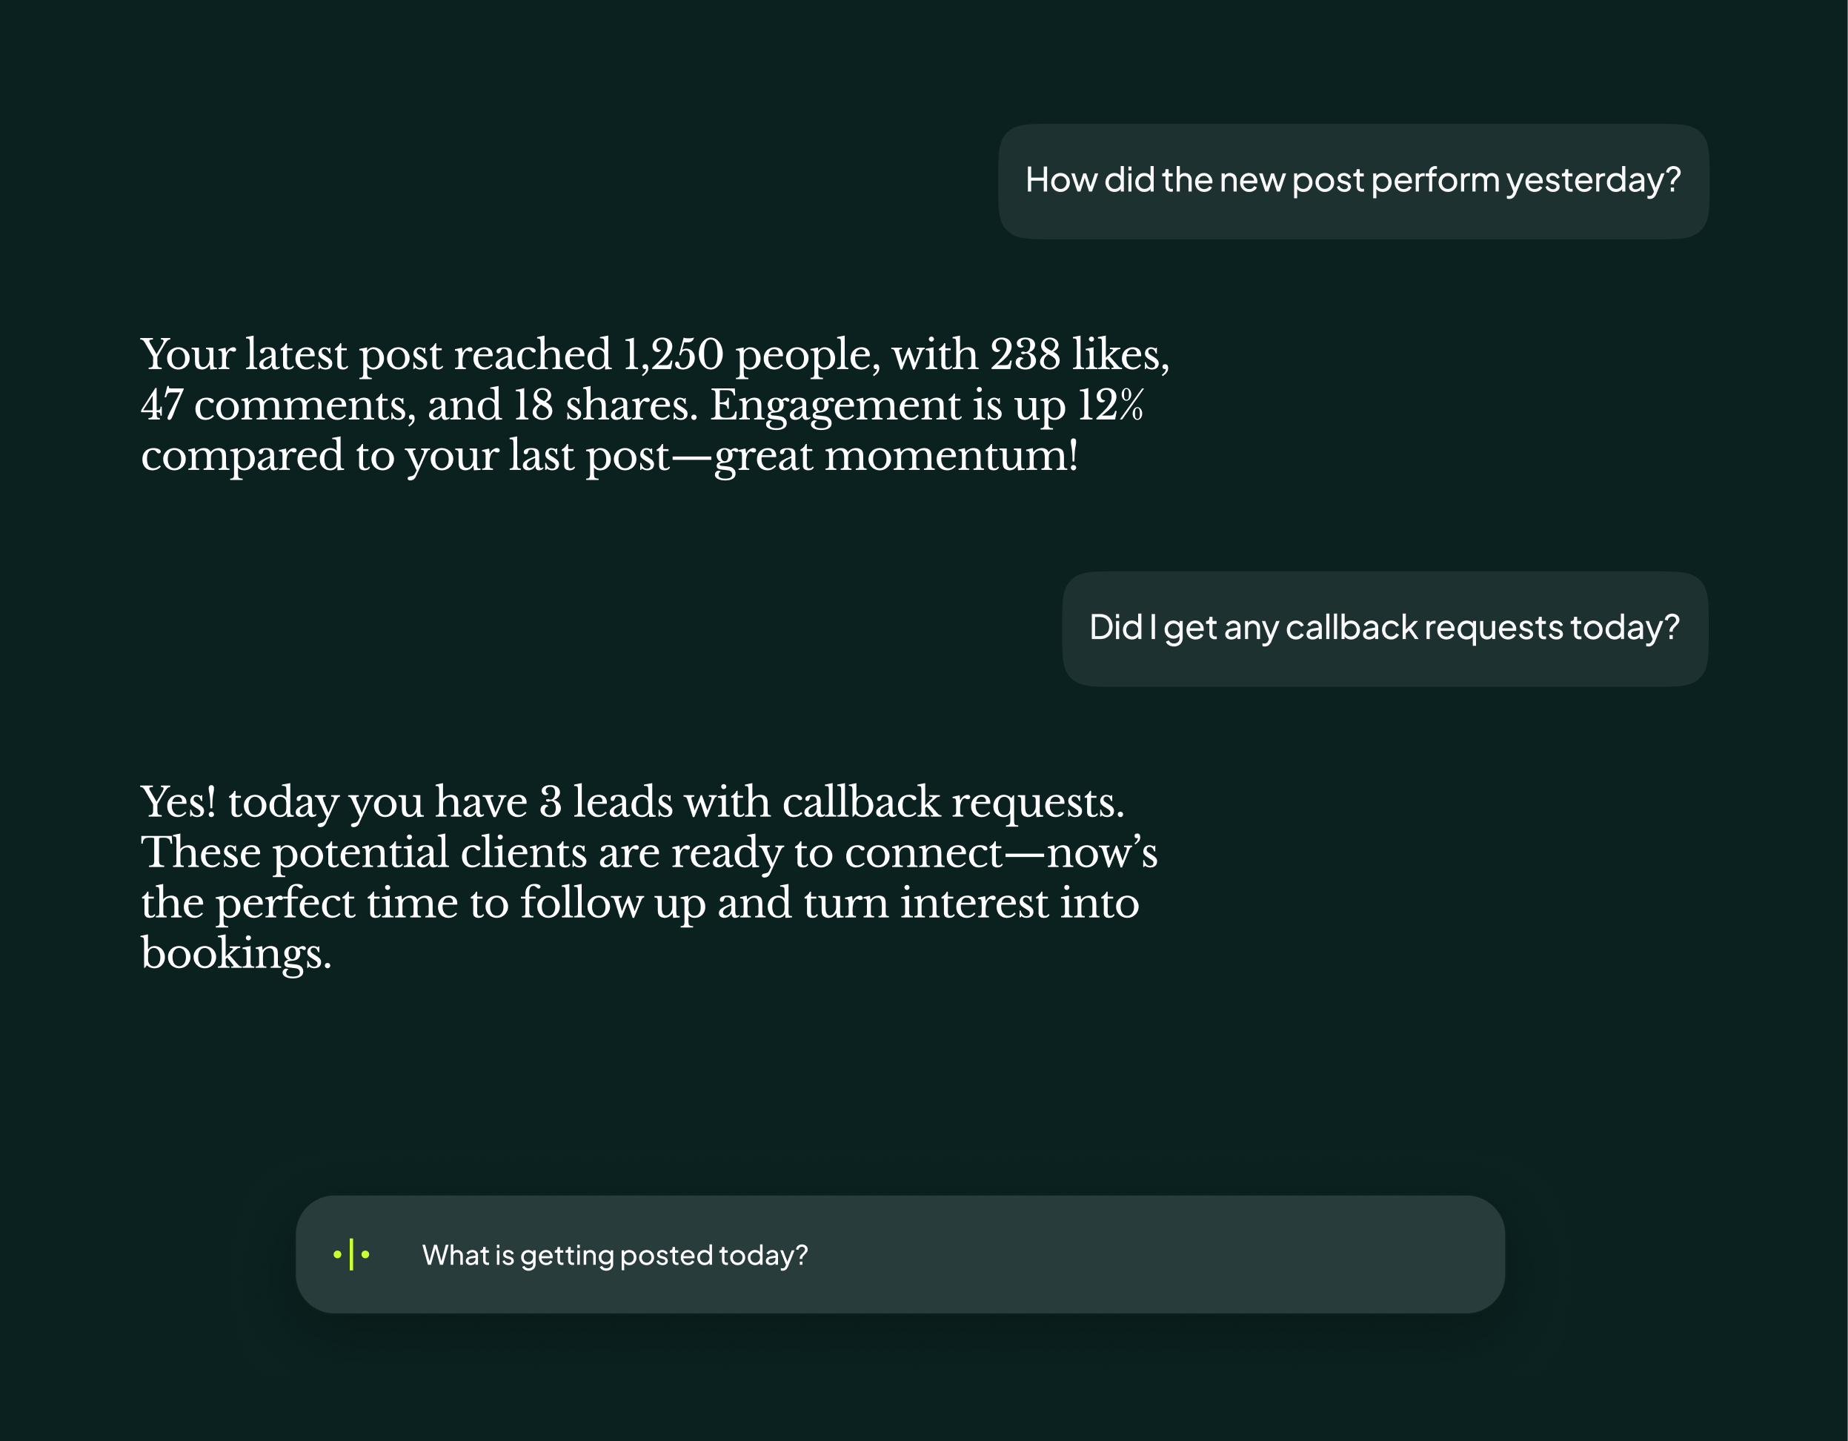Click the "great momentum!" phrase
The height and width of the screenshot is (1441, 1848).
coord(895,457)
